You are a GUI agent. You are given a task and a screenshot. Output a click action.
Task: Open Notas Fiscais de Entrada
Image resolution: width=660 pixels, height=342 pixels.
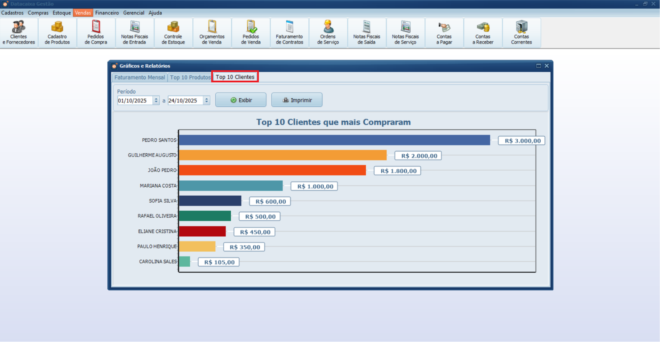[134, 32]
